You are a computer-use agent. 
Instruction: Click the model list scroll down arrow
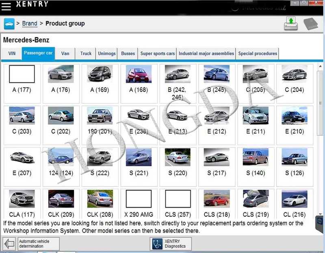tap(320, 214)
